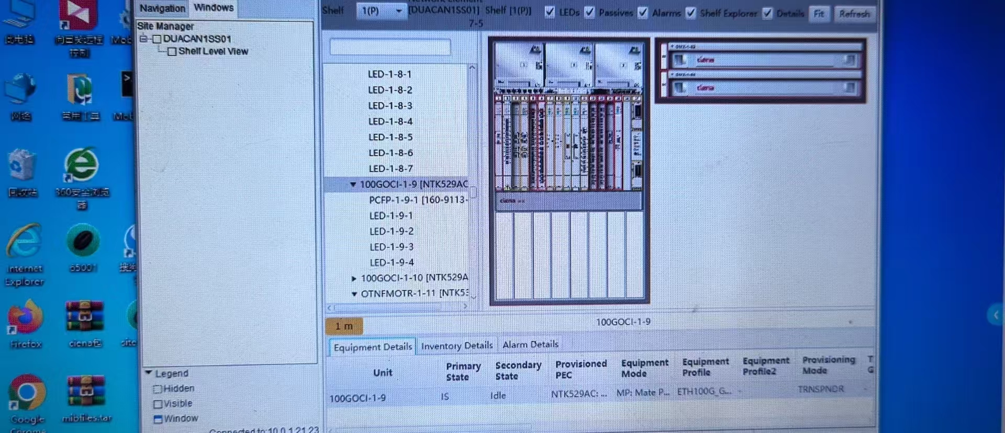Click the shelf explorer search field

click(390, 47)
